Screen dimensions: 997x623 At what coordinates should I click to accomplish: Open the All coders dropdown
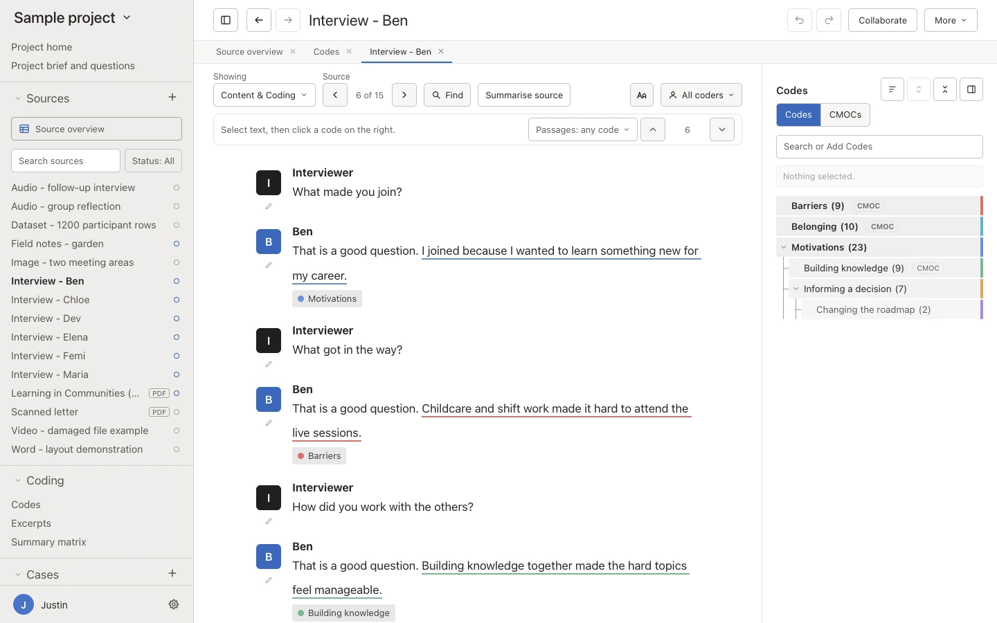pyautogui.click(x=701, y=95)
